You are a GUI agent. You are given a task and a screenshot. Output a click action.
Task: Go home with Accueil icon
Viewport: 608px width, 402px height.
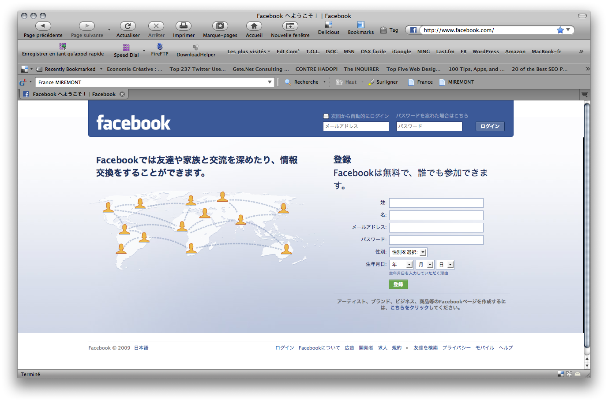(254, 26)
